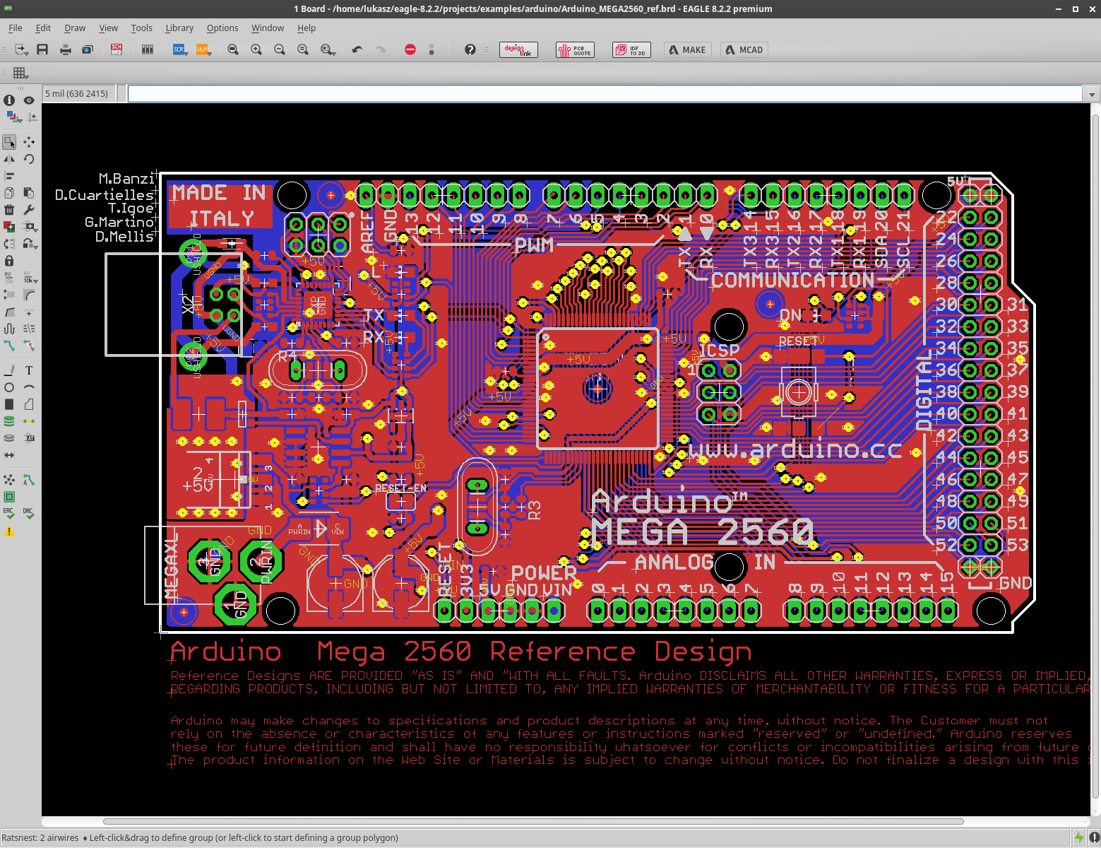Open the Errors warning triangle

pos(10,531)
